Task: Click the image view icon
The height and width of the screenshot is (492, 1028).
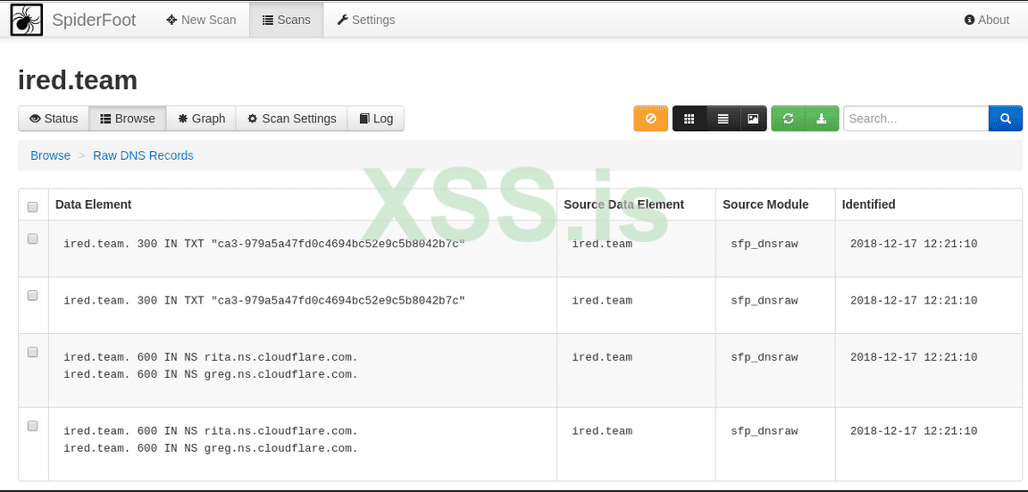Action: [753, 119]
